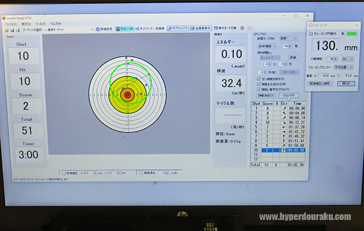Click the green cross grouping center marker

132,79
